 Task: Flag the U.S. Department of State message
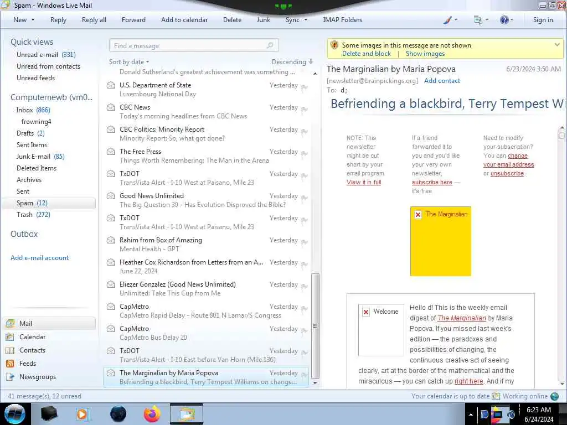click(304, 87)
